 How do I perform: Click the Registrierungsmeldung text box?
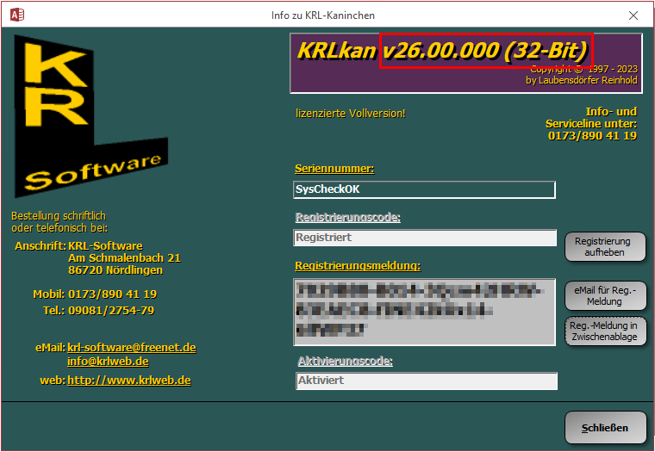tap(424, 313)
